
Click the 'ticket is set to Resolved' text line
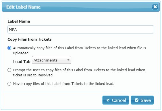tap(33, 75)
